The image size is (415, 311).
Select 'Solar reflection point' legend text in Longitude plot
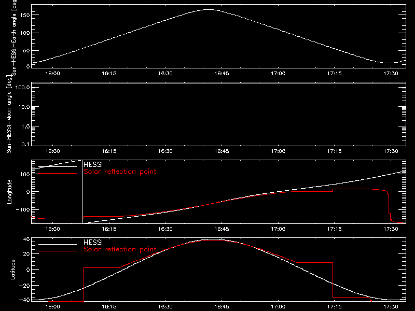click(120, 172)
